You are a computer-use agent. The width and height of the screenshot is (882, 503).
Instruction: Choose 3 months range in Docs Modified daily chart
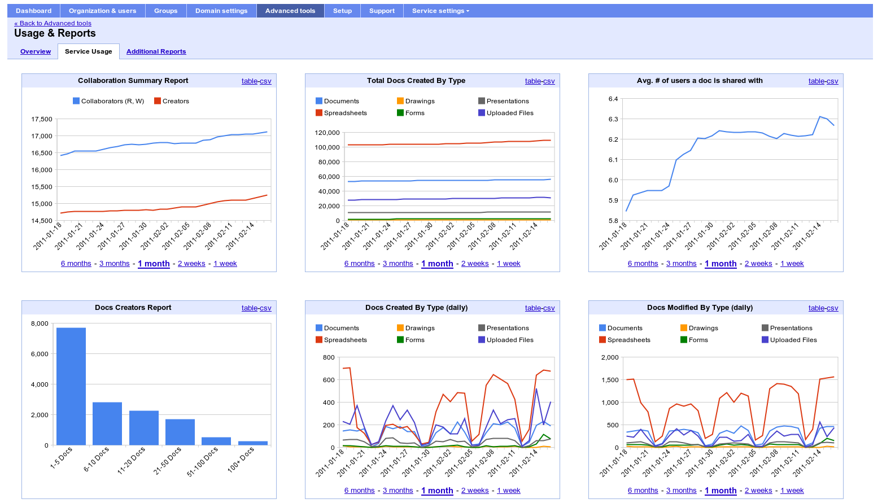click(x=682, y=491)
